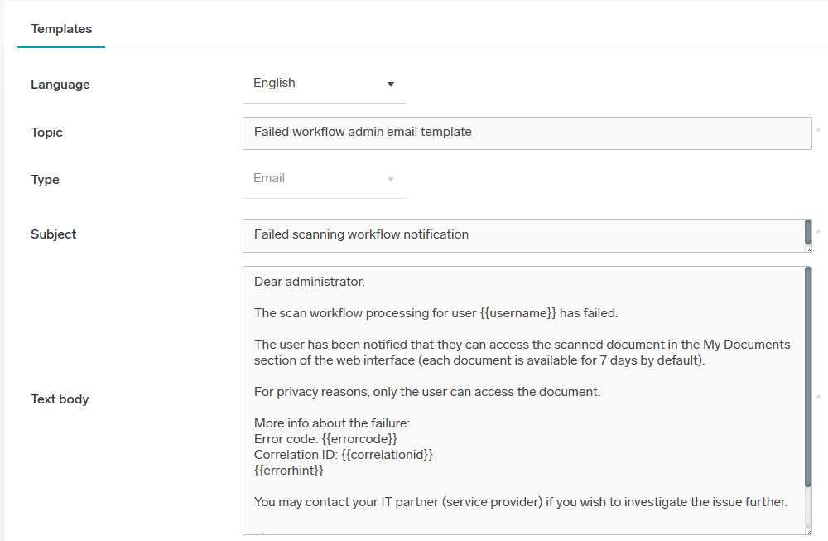This screenshot has height=541, width=828.
Task: Open the Language dropdown showing English
Action: tap(323, 84)
